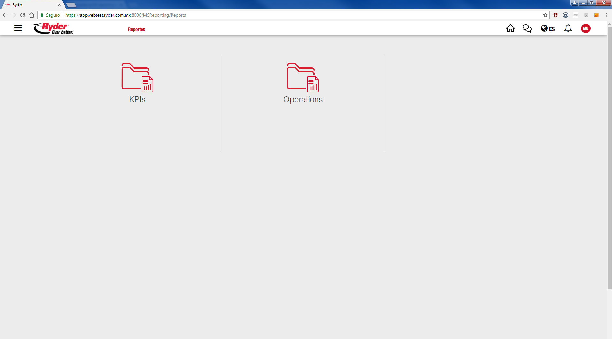Viewport: 612px width, 339px height.
Task: Click the browser home button
Action: pos(32,15)
